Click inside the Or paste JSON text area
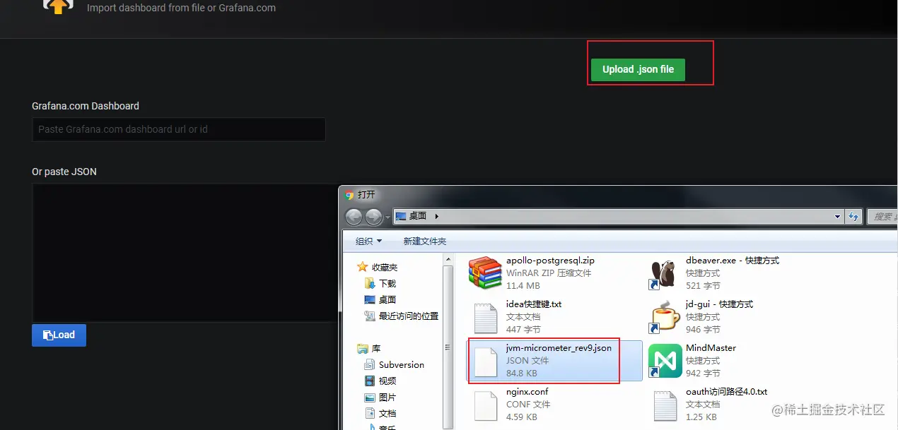Viewport: 898px width, 430px height. pyautogui.click(x=185, y=253)
